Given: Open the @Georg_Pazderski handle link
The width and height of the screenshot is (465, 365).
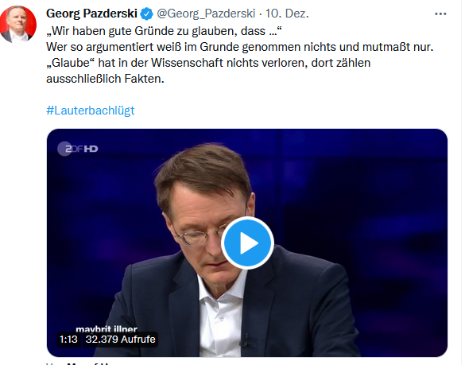Looking at the screenshot, I should (206, 14).
